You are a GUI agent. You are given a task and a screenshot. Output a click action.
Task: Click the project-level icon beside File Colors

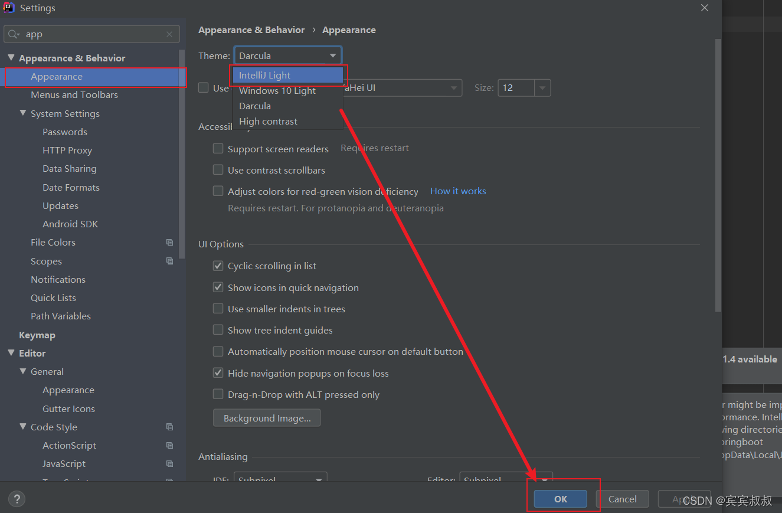point(170,243)
